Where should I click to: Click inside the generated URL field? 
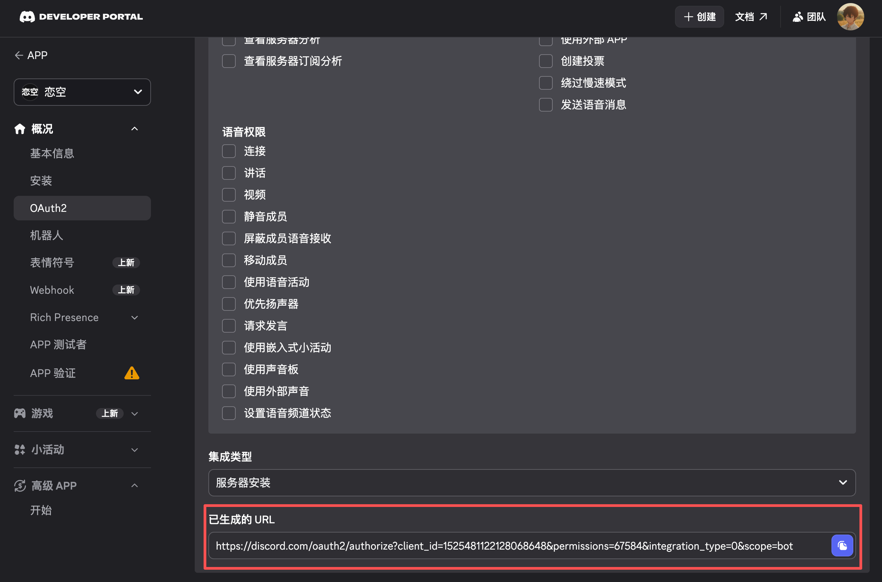click(x=519, y=545)
